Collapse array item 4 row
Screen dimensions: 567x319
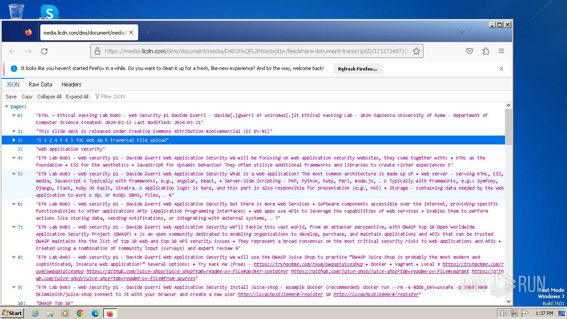pyautogui.click(x=14, y=158)
